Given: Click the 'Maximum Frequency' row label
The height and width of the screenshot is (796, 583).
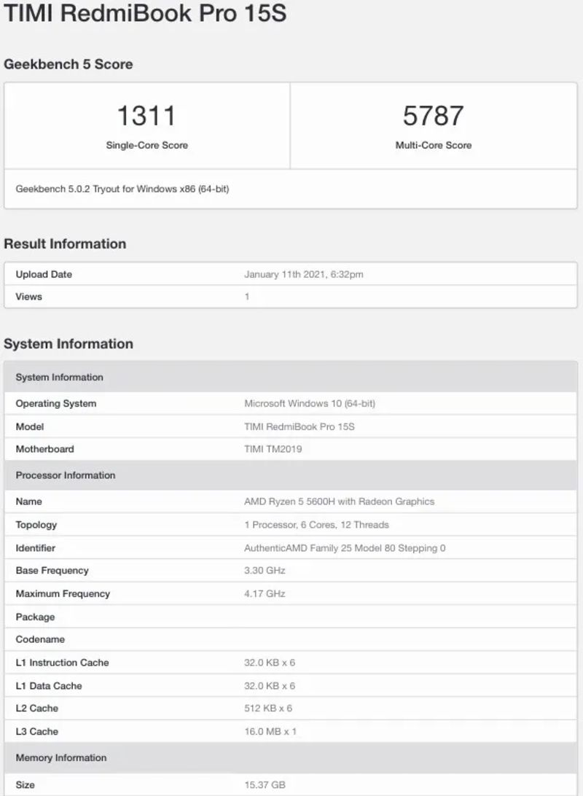Looking at the screenshot, I should [63, 594].
